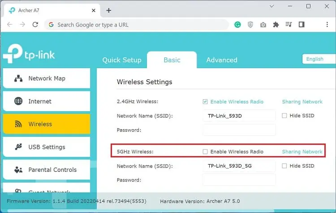Reload the page with refresh icon
The image size is (336, 213).
[x=35, y=25]
